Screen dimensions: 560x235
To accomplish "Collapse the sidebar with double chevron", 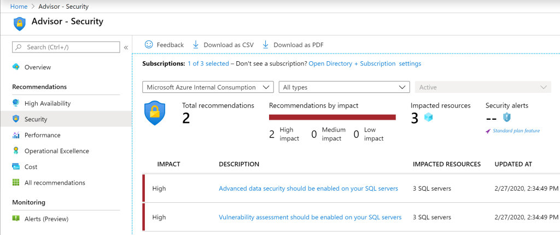I will [126, 48].
